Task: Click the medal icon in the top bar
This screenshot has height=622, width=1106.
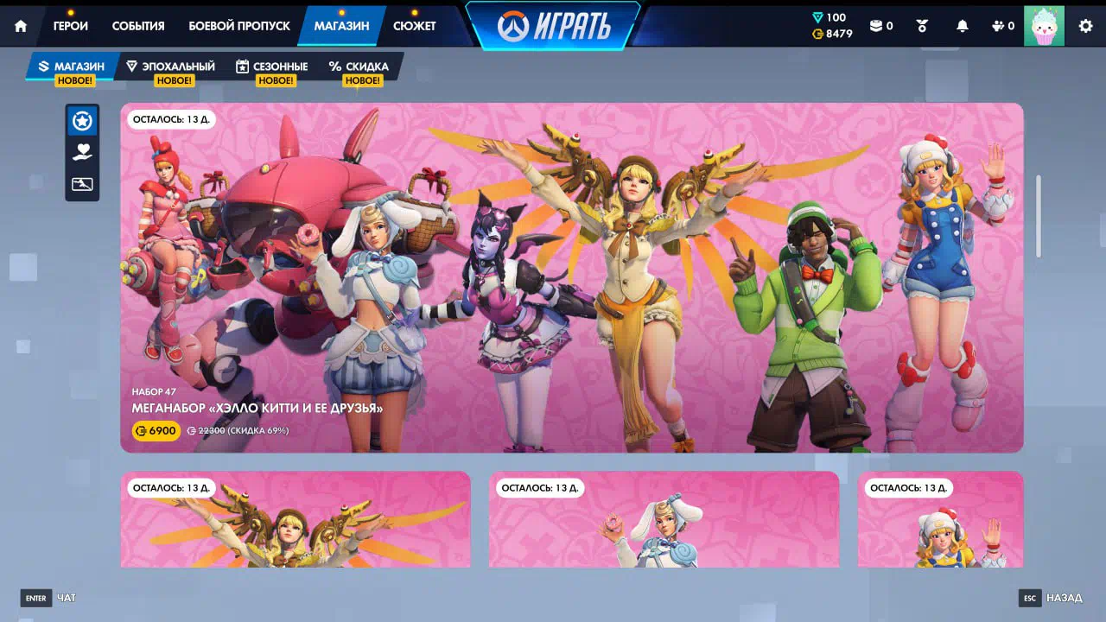Action: pos(922,26)
